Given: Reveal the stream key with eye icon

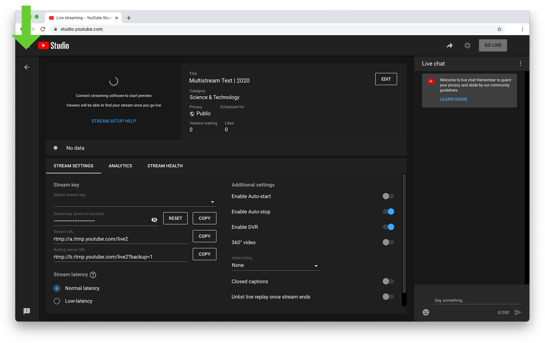Looking at the screenshot, I should [x=154, y=220].
